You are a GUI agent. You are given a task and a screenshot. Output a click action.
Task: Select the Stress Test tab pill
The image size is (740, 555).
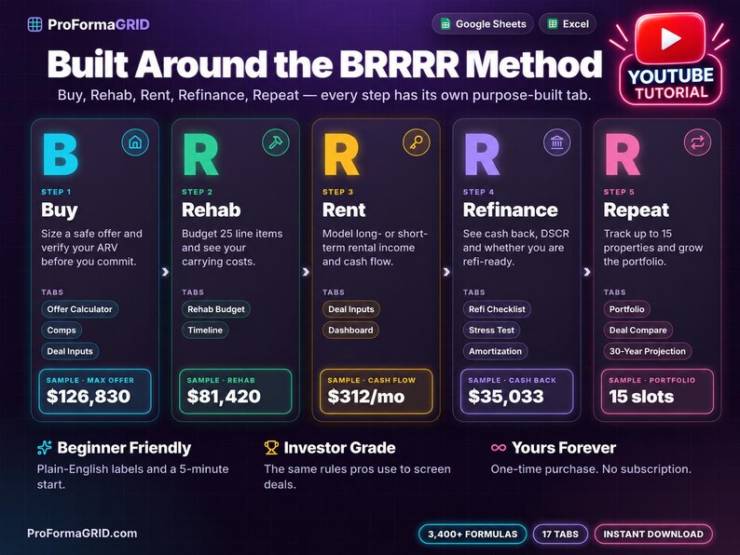tap(492, 330)
